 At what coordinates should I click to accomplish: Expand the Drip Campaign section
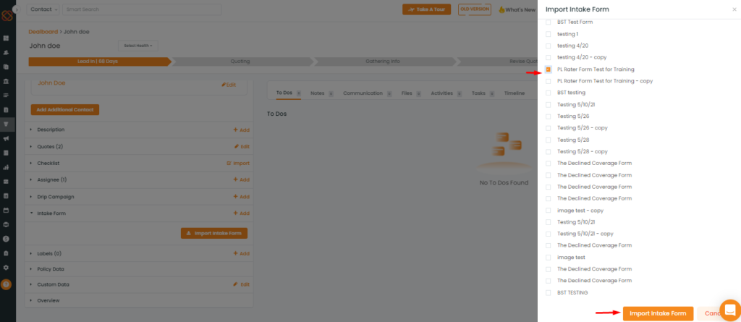click(55, 197)
